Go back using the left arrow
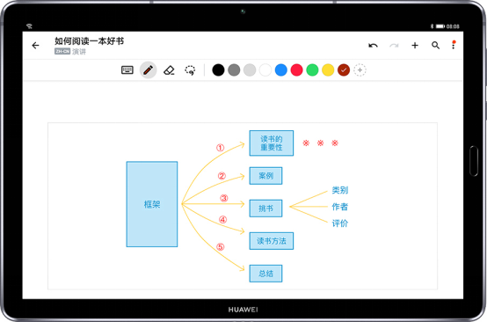Viewport: 487px width, 322px height. [x=35, y=46]
